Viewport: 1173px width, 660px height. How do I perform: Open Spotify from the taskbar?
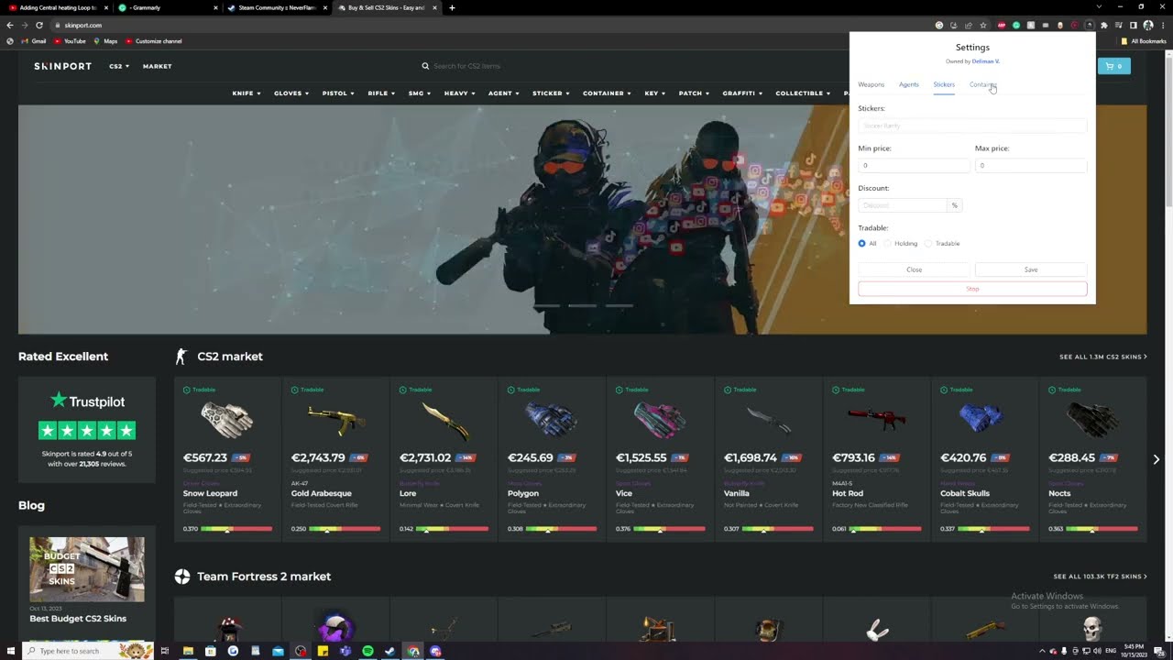coord(367,651)
